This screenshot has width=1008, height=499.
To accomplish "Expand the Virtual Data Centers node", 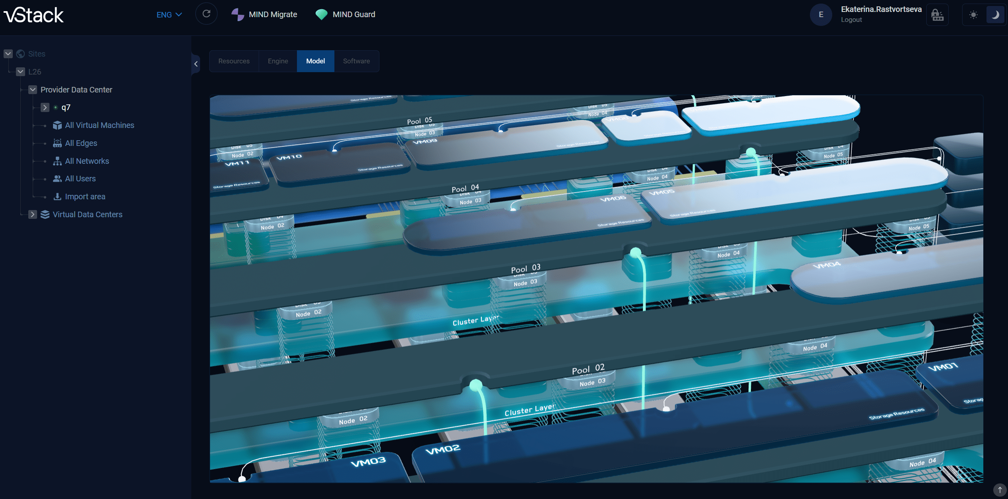I will [x=33, y=214].
